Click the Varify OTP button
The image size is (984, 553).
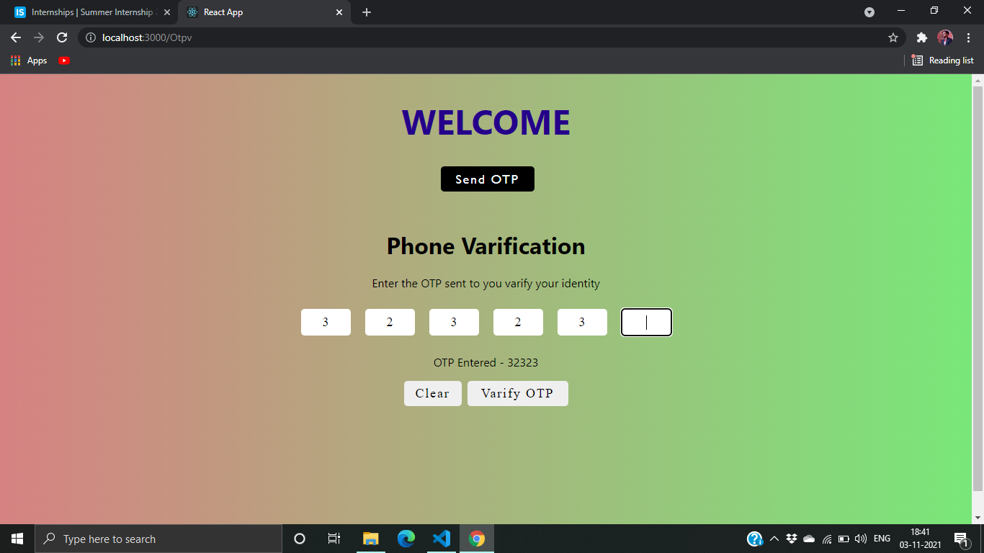[517, 393]
